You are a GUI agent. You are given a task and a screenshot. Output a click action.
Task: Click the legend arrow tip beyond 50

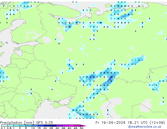pyautogui.click(x=84, y=126)
